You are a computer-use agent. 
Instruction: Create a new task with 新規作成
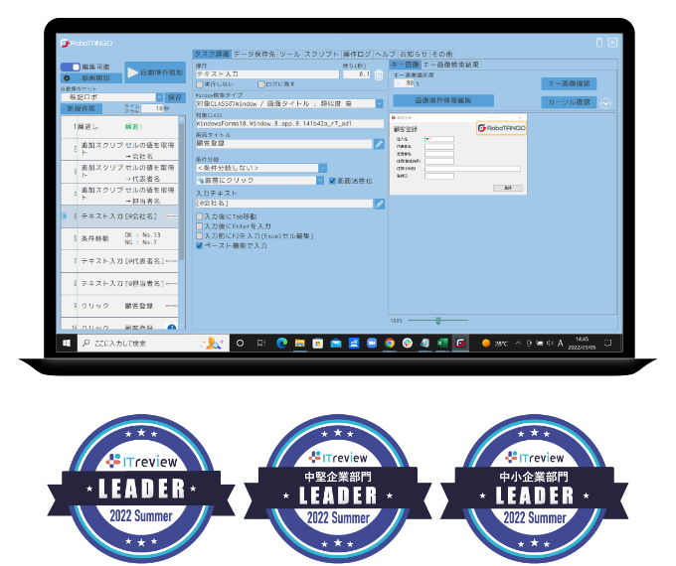click(82, 108)
